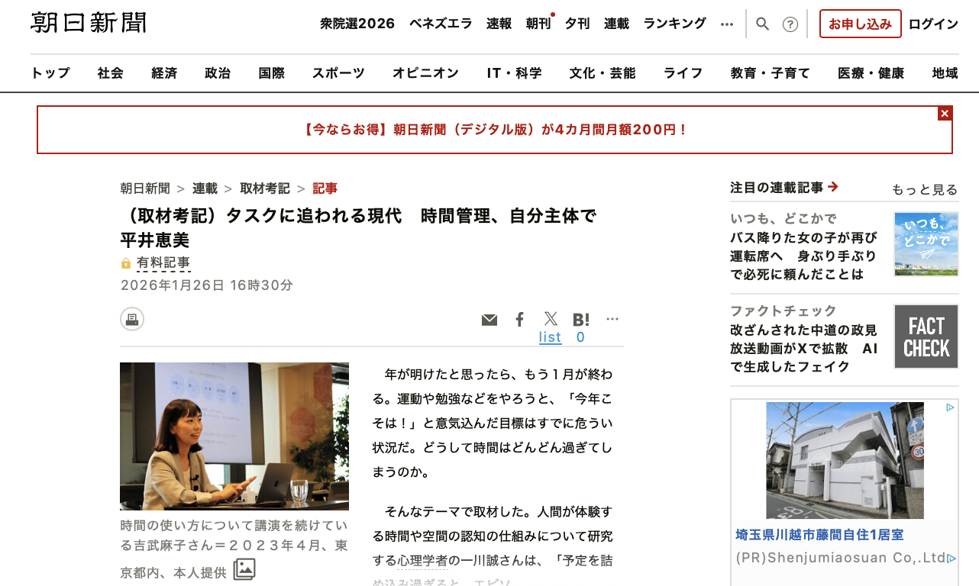The width and height of the screenshot is (979, 586).
Task: Go to 衆院選2026 menu item
Action: coord(357,24)
